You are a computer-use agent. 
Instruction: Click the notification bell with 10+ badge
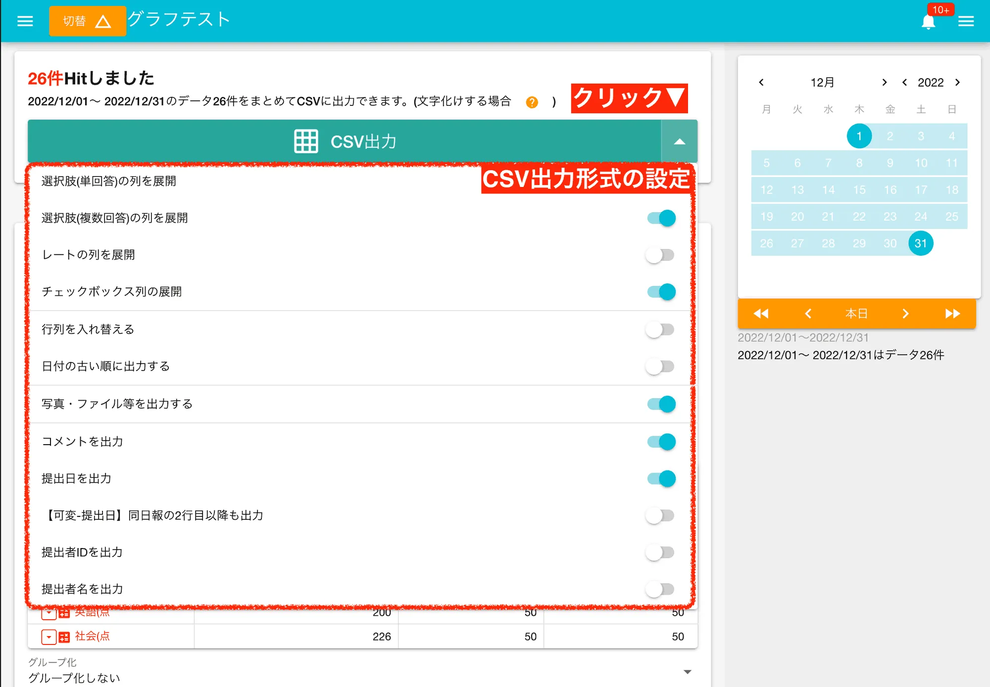[x=929, y=21]
